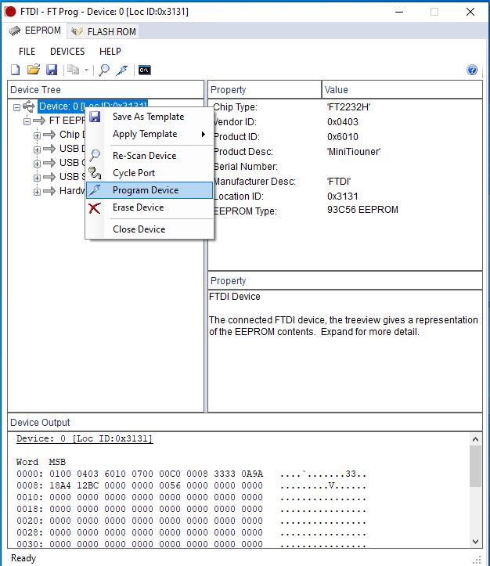Image resolution: width=490 pixels, height=566 pixels.
Task: Click the Ready status bar text
Action: 23,558
